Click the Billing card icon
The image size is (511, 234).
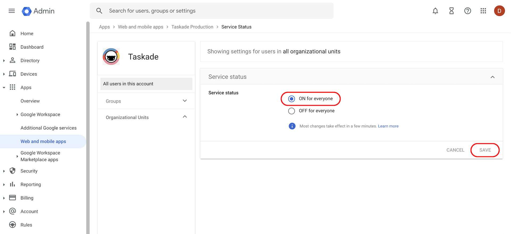[x=13, y=198]
